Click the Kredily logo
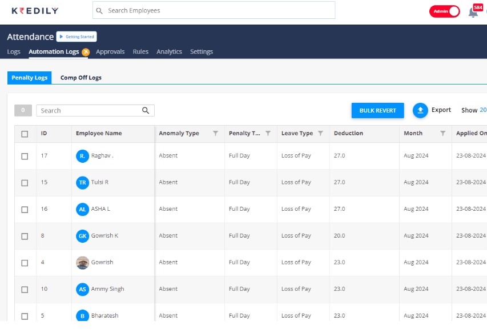487x333 pixels. (x=35, y=11)
